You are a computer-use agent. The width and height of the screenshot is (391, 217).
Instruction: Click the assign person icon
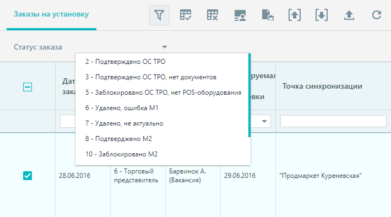click(x=240, y=15)
